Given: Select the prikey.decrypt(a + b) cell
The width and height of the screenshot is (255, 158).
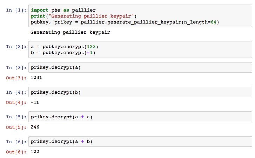Looking at the screenshot, I should point(140,141).
